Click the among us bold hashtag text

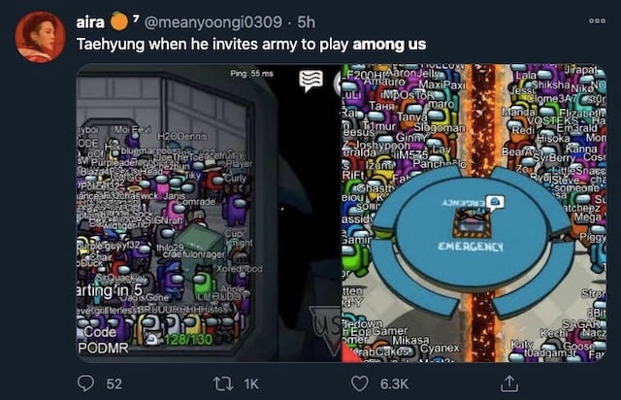389,44
